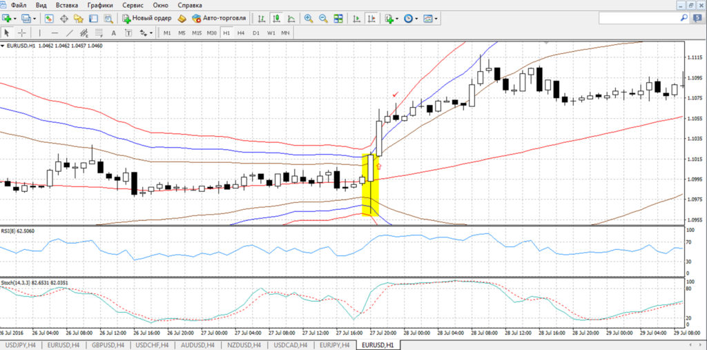Open the Сервис menu
The image size is (707, 350).
point(132,6)
